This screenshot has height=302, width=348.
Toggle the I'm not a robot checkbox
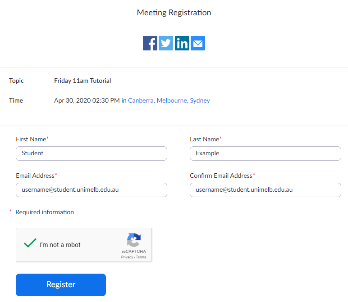30,243
